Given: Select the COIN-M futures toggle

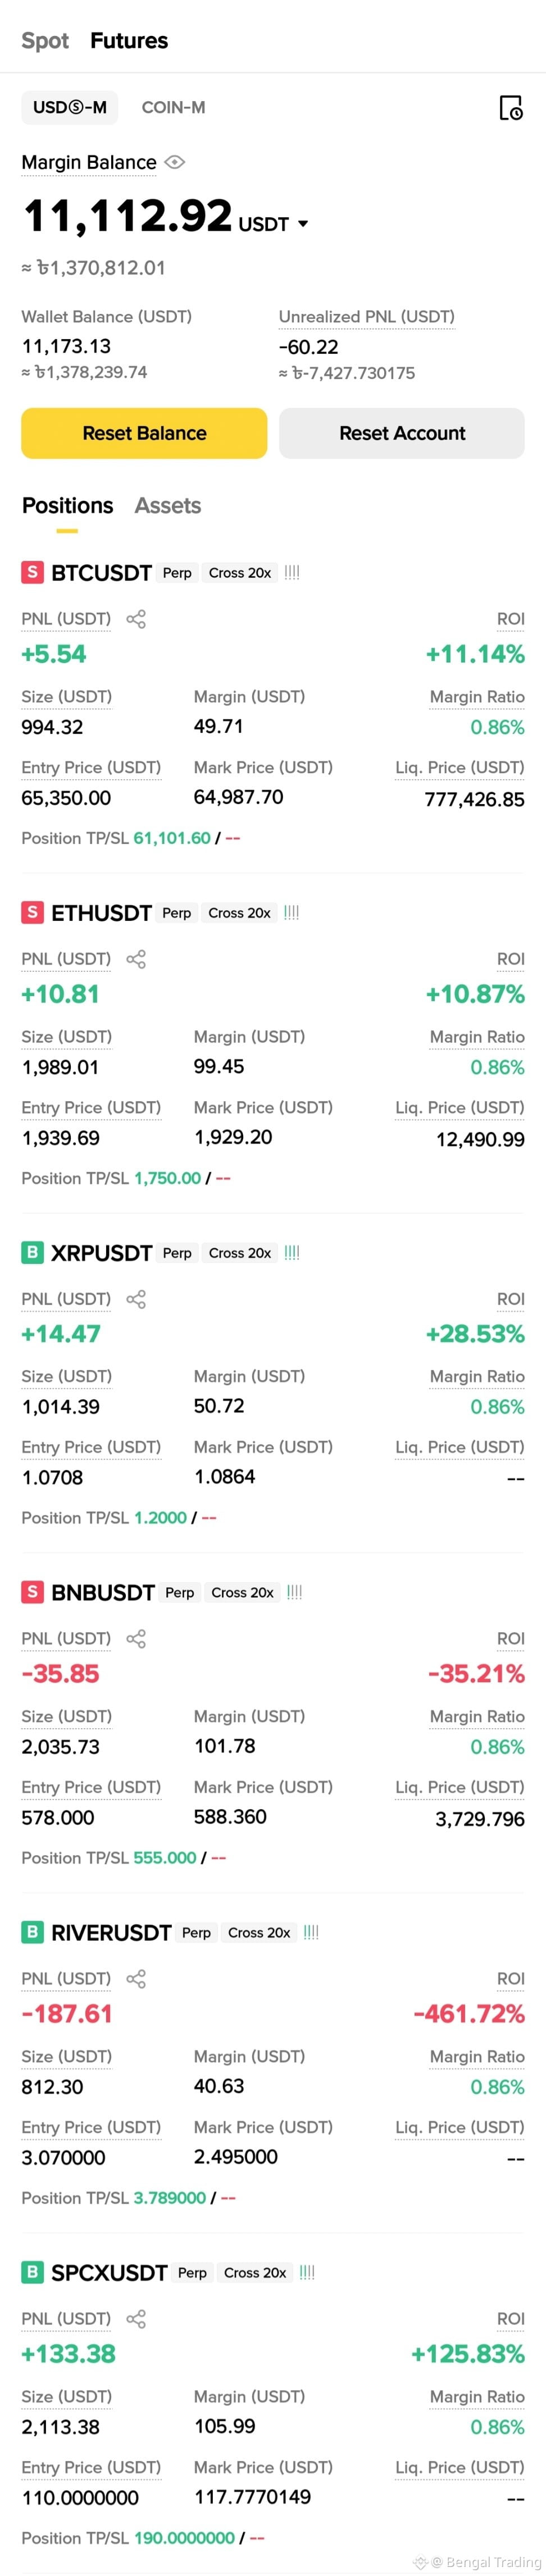Looking at the screenshot, I should (x=173, y=107).
